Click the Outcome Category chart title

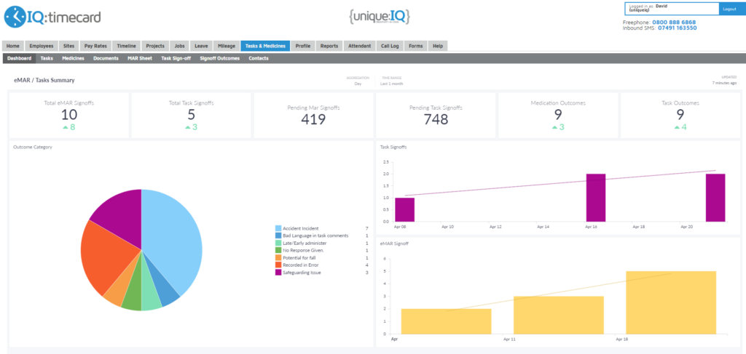click(x=33, y=147)
